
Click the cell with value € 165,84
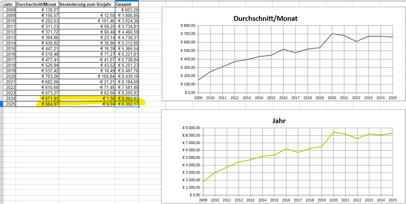coord(87,76)
